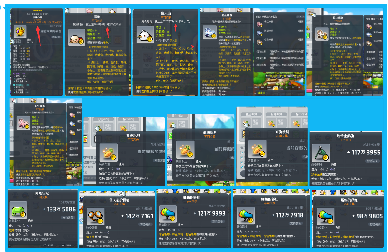388x252 pixels.
Task: Click the 陆龟 tooltip title
Action: click(97, 17)
